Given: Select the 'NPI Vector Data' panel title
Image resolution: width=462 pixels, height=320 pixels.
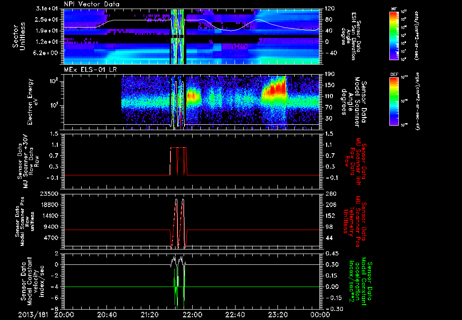Looking at the screenshot, I should pos(92,4).
